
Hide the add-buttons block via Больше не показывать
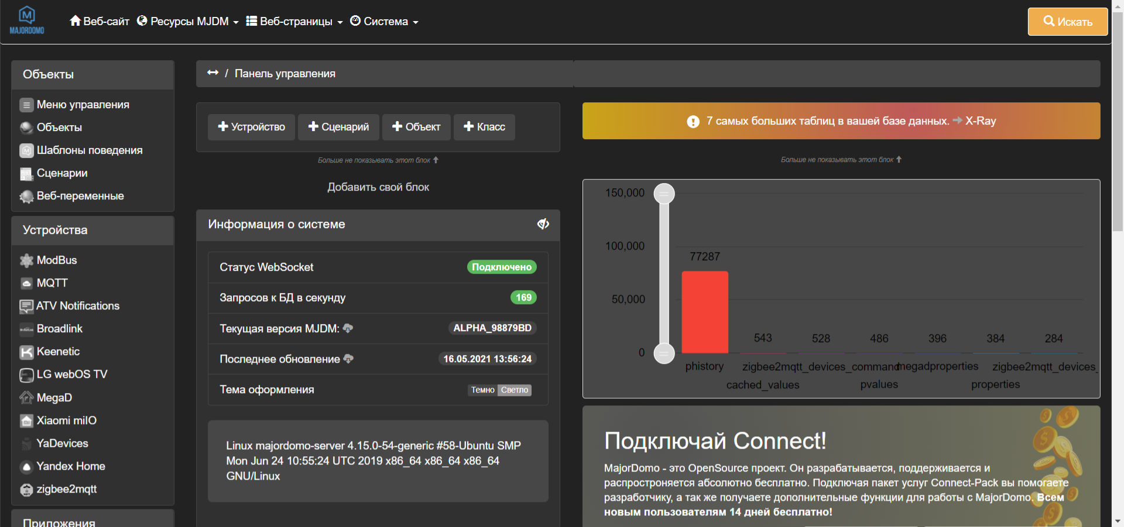pyautogui.click(x=378, y=160)
